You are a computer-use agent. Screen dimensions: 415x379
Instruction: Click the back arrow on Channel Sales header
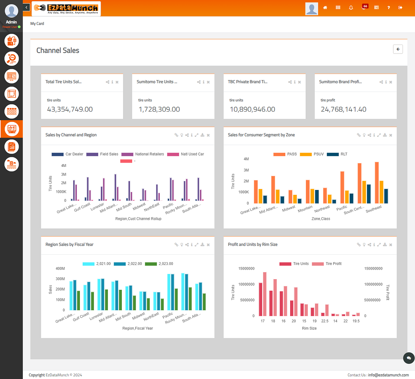coord(398,49)
